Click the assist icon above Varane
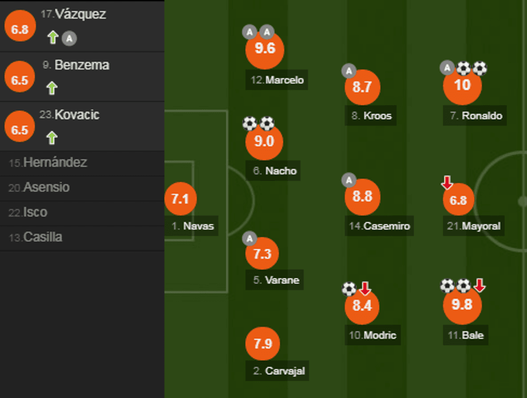Viewport: 527px width, 398px height. click(x=250, y=238)
